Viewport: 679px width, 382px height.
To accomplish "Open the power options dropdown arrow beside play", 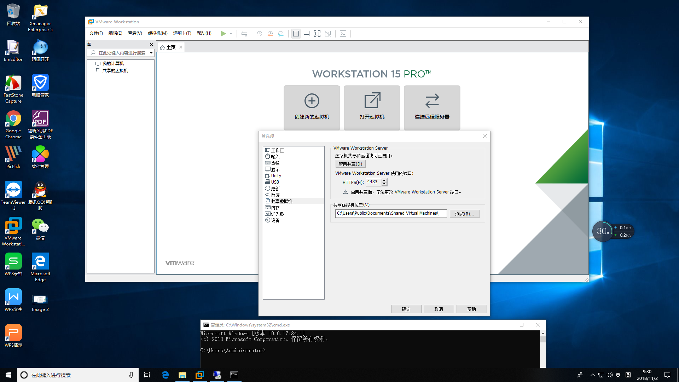I will coord(231,34).
